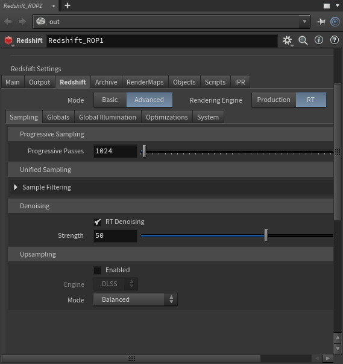
Task: Open the pane options arrow at top right
Action: click(338, 5)
